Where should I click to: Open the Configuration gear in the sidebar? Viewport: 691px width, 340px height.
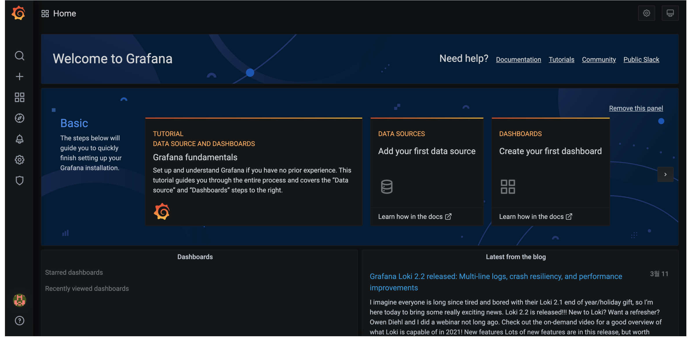tap(19, 160)
